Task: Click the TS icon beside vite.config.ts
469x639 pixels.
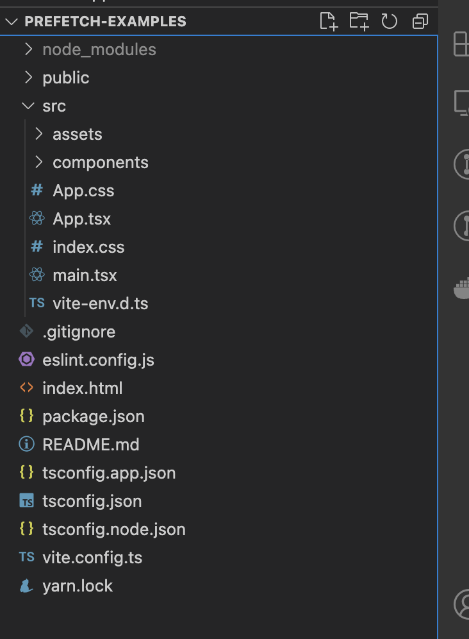Action: [x=26, y=557]
